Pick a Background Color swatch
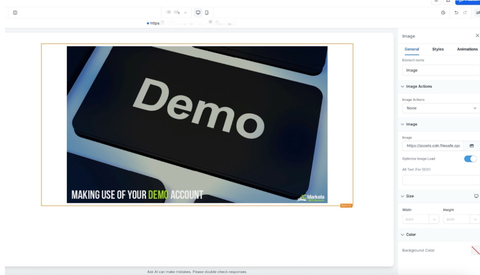Viewport: 480px width, 275px height. click(x=475, y=250)
